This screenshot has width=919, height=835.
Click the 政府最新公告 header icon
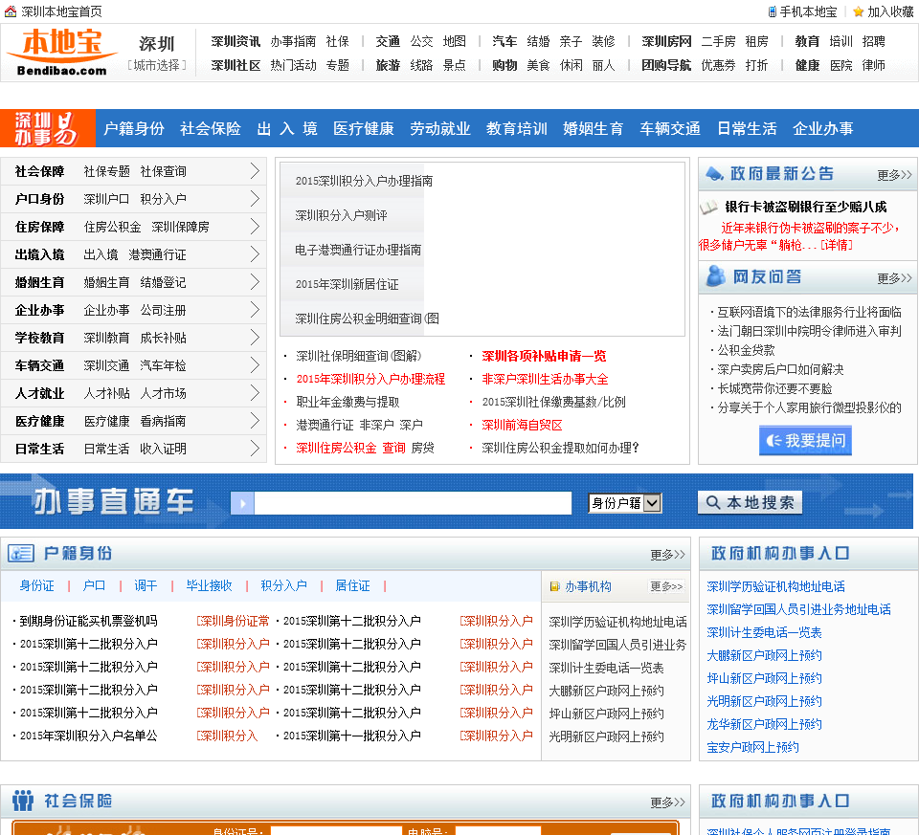click(714, 173)
